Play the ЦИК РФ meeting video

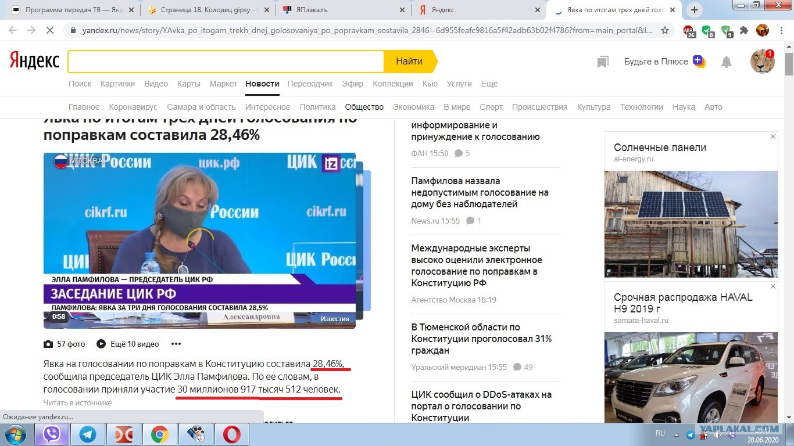click(x=199, y=240)
